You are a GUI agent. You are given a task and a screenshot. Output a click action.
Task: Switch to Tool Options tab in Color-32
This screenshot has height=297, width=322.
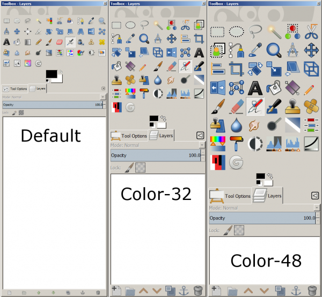(129, 136)
